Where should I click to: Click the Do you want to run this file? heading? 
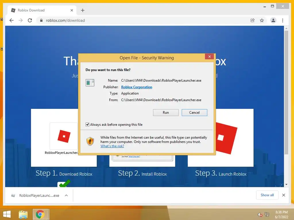point(108,70)
